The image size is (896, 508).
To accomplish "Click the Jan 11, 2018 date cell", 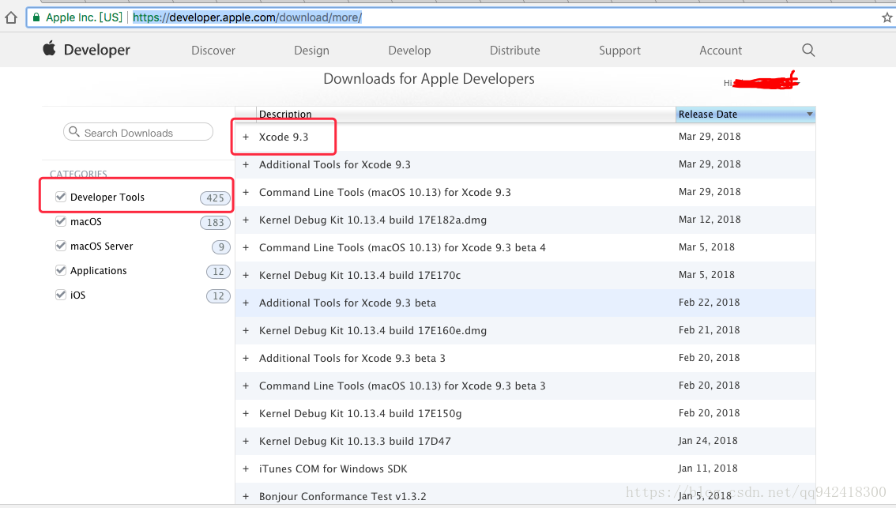I will (x=708, y=468).
